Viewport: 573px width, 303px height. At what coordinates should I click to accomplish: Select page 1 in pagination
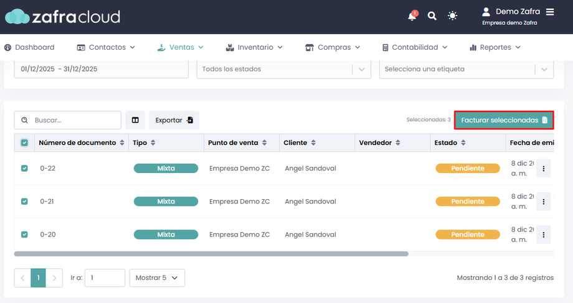[x=39, y=278]
